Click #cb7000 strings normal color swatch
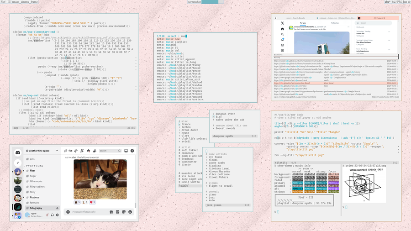411x231 pixels. (297, 192)
